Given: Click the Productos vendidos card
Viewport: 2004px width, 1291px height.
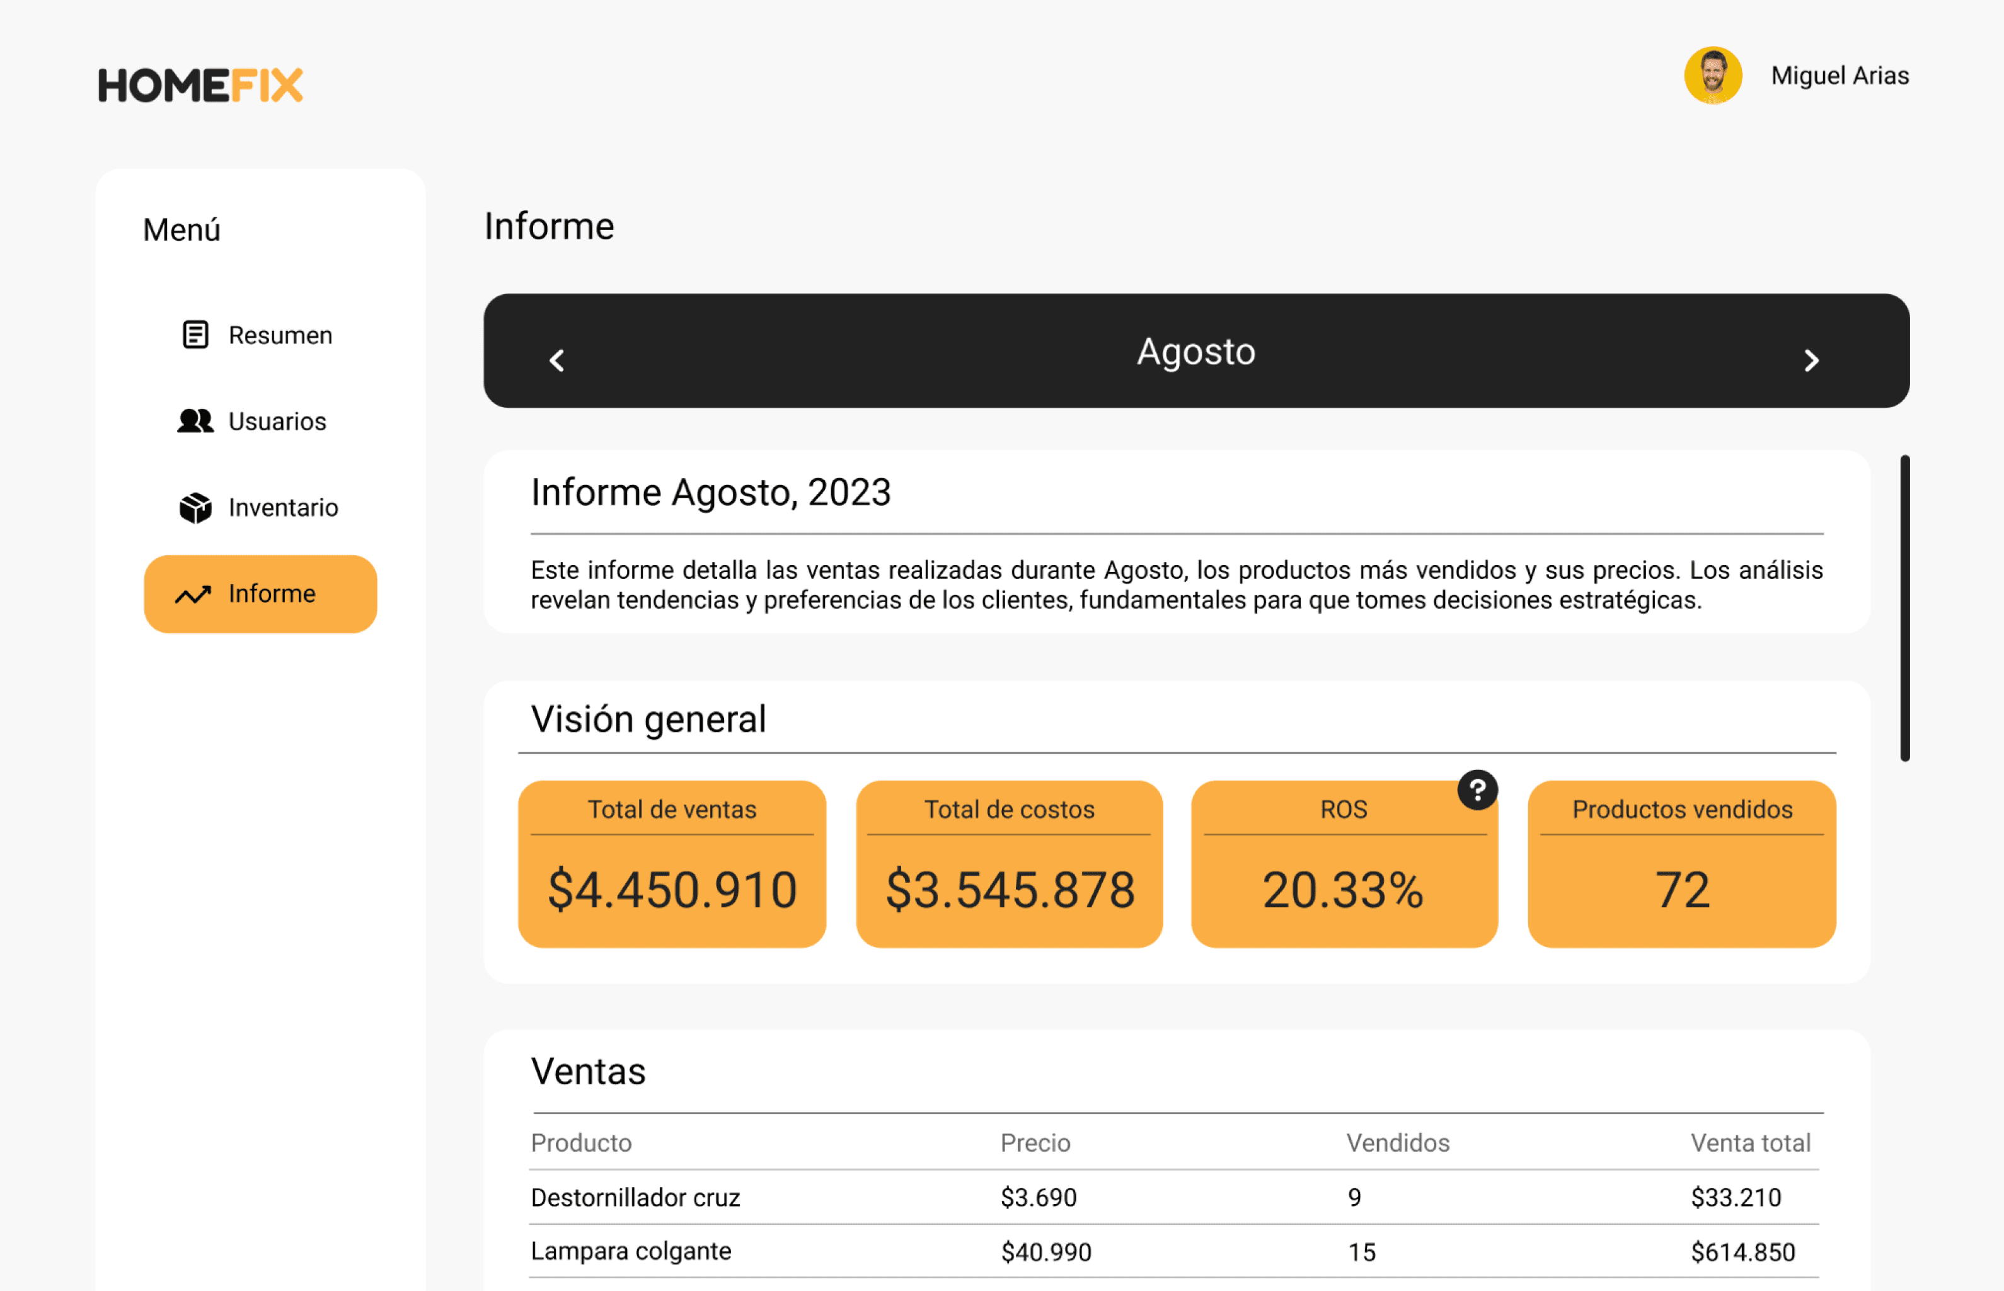Looking at the screenshot, I should point(1681,863).
